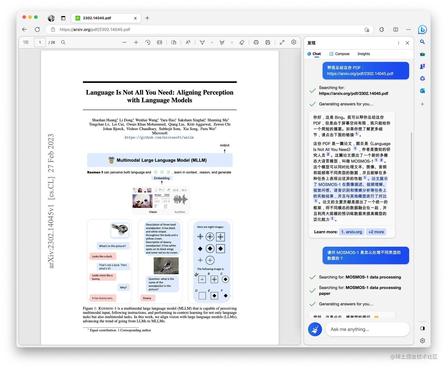Image resolution: width=447 pixels, height=369 pixels.
Task: Start a new chat topic
Action: 315,329
